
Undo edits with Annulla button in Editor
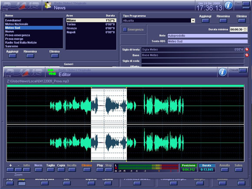click(225, 169)
